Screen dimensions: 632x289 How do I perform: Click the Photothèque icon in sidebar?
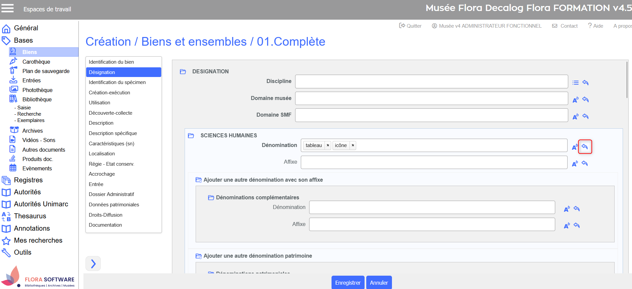coord(14,89)
